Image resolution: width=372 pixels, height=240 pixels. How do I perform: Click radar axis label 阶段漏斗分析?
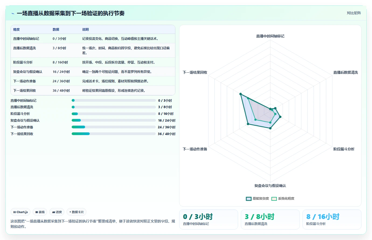click(344, 149)
